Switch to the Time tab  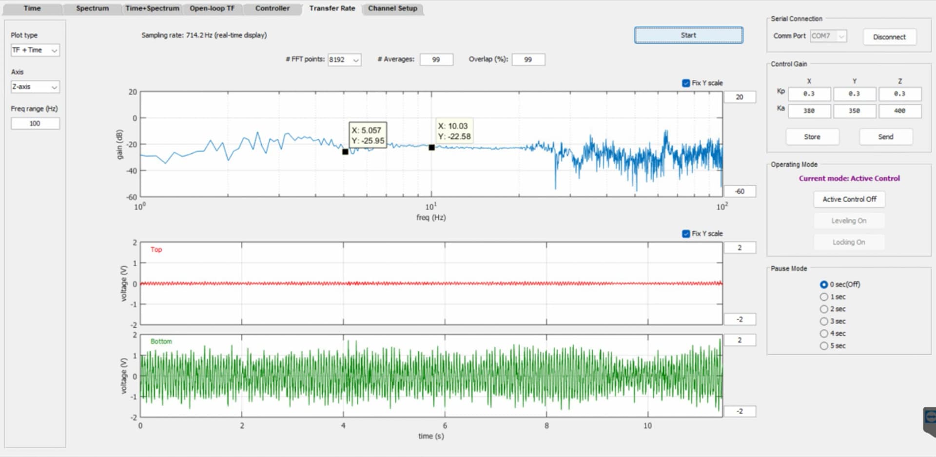point(32,8)
